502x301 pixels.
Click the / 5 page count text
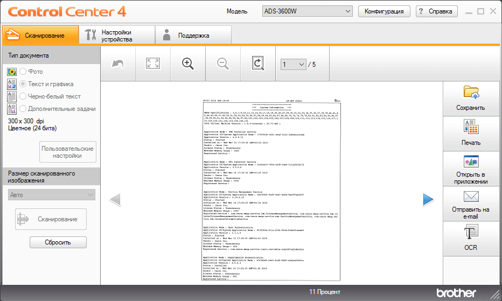tap(312, 65)
